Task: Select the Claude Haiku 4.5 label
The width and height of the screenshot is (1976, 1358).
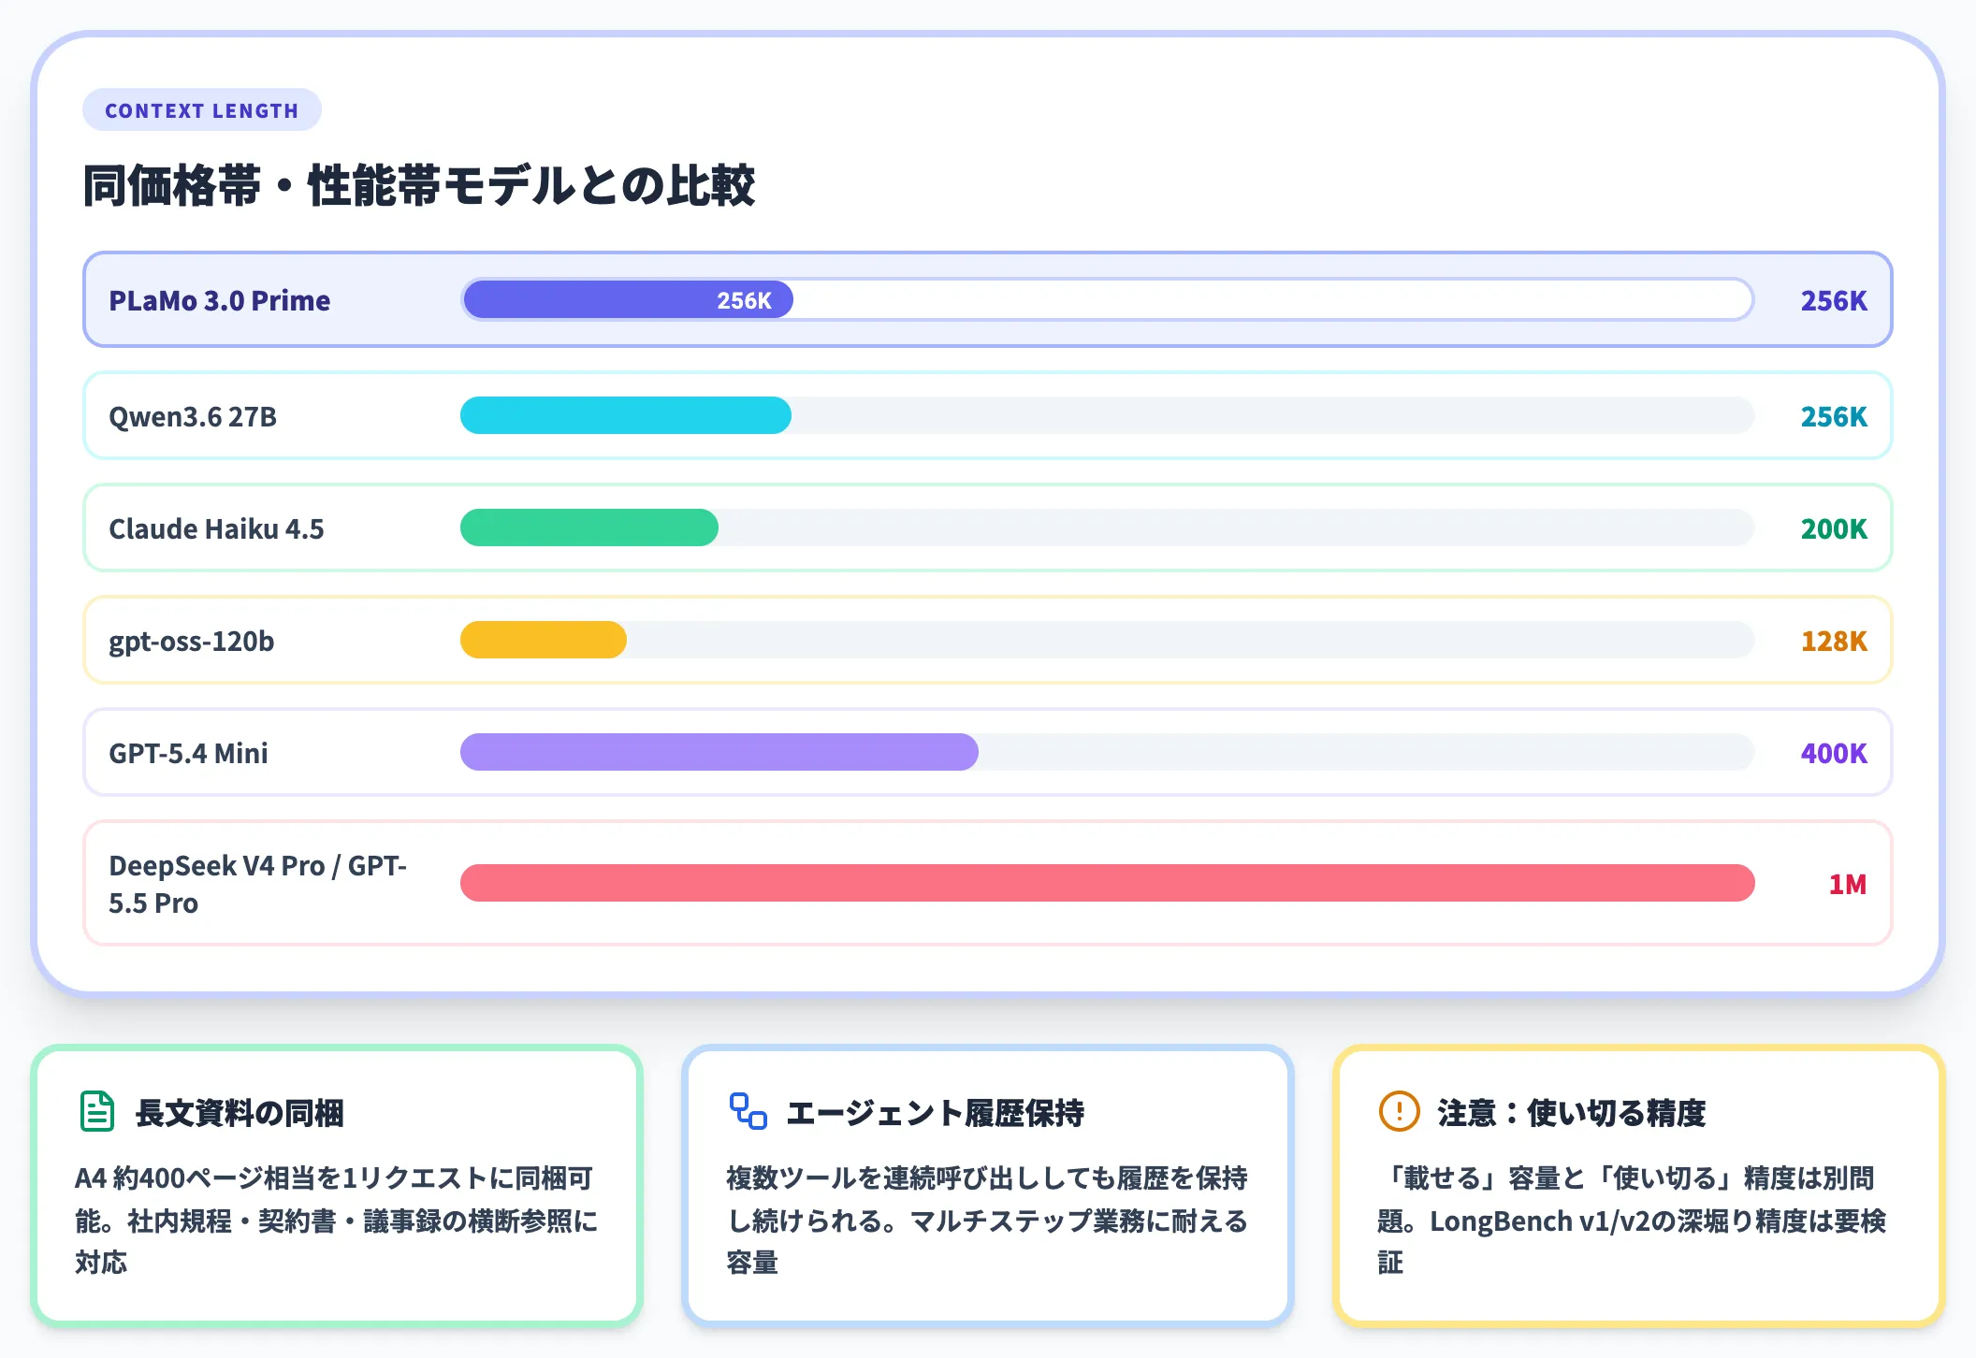Action: (216, 528)
